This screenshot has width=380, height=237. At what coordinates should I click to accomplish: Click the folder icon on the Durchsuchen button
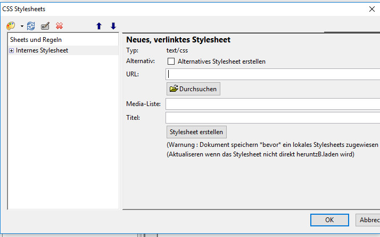[x=174, y=89]
